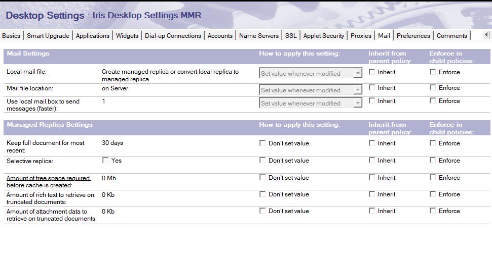Viewport: 492px width, 258px height.
Task: Click the 0 Kb attachment data value
Action: [108, 212]
